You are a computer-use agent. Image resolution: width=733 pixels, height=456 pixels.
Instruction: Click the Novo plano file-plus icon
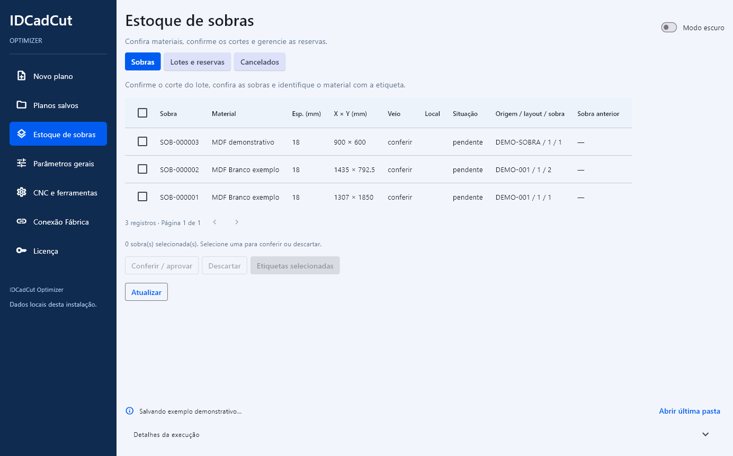[21, 76]
